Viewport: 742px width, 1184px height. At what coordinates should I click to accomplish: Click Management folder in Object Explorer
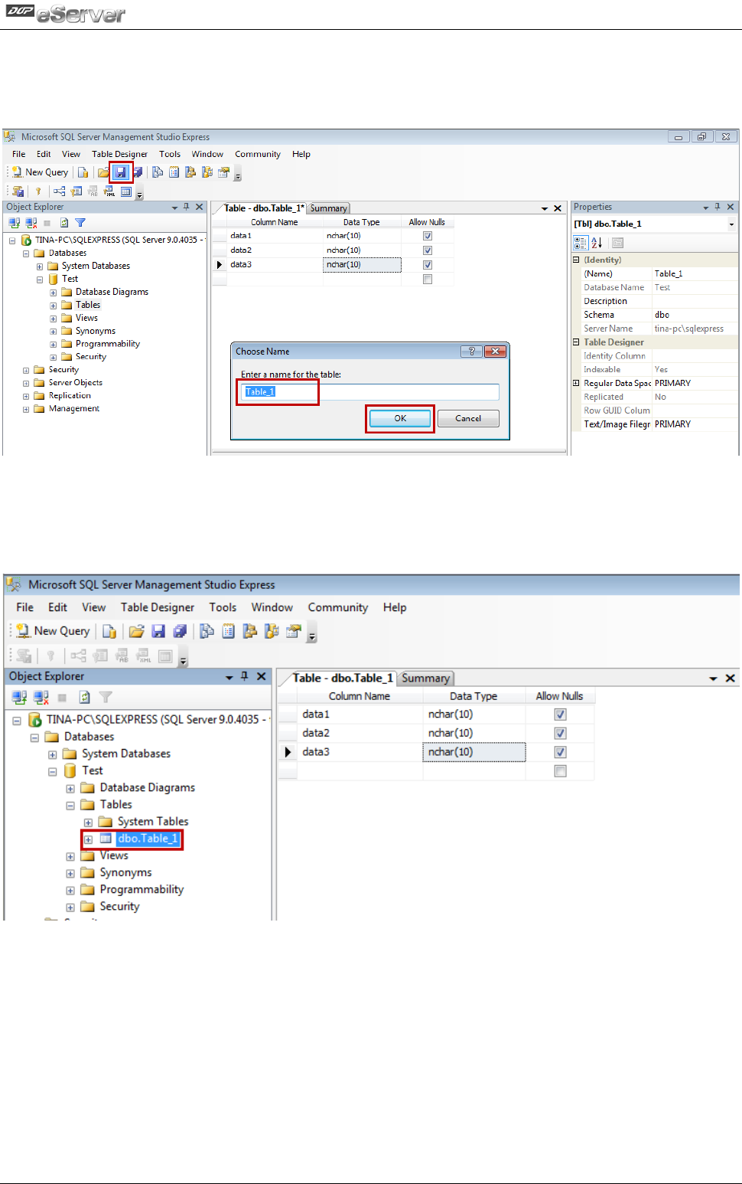[x=73, y=409]
